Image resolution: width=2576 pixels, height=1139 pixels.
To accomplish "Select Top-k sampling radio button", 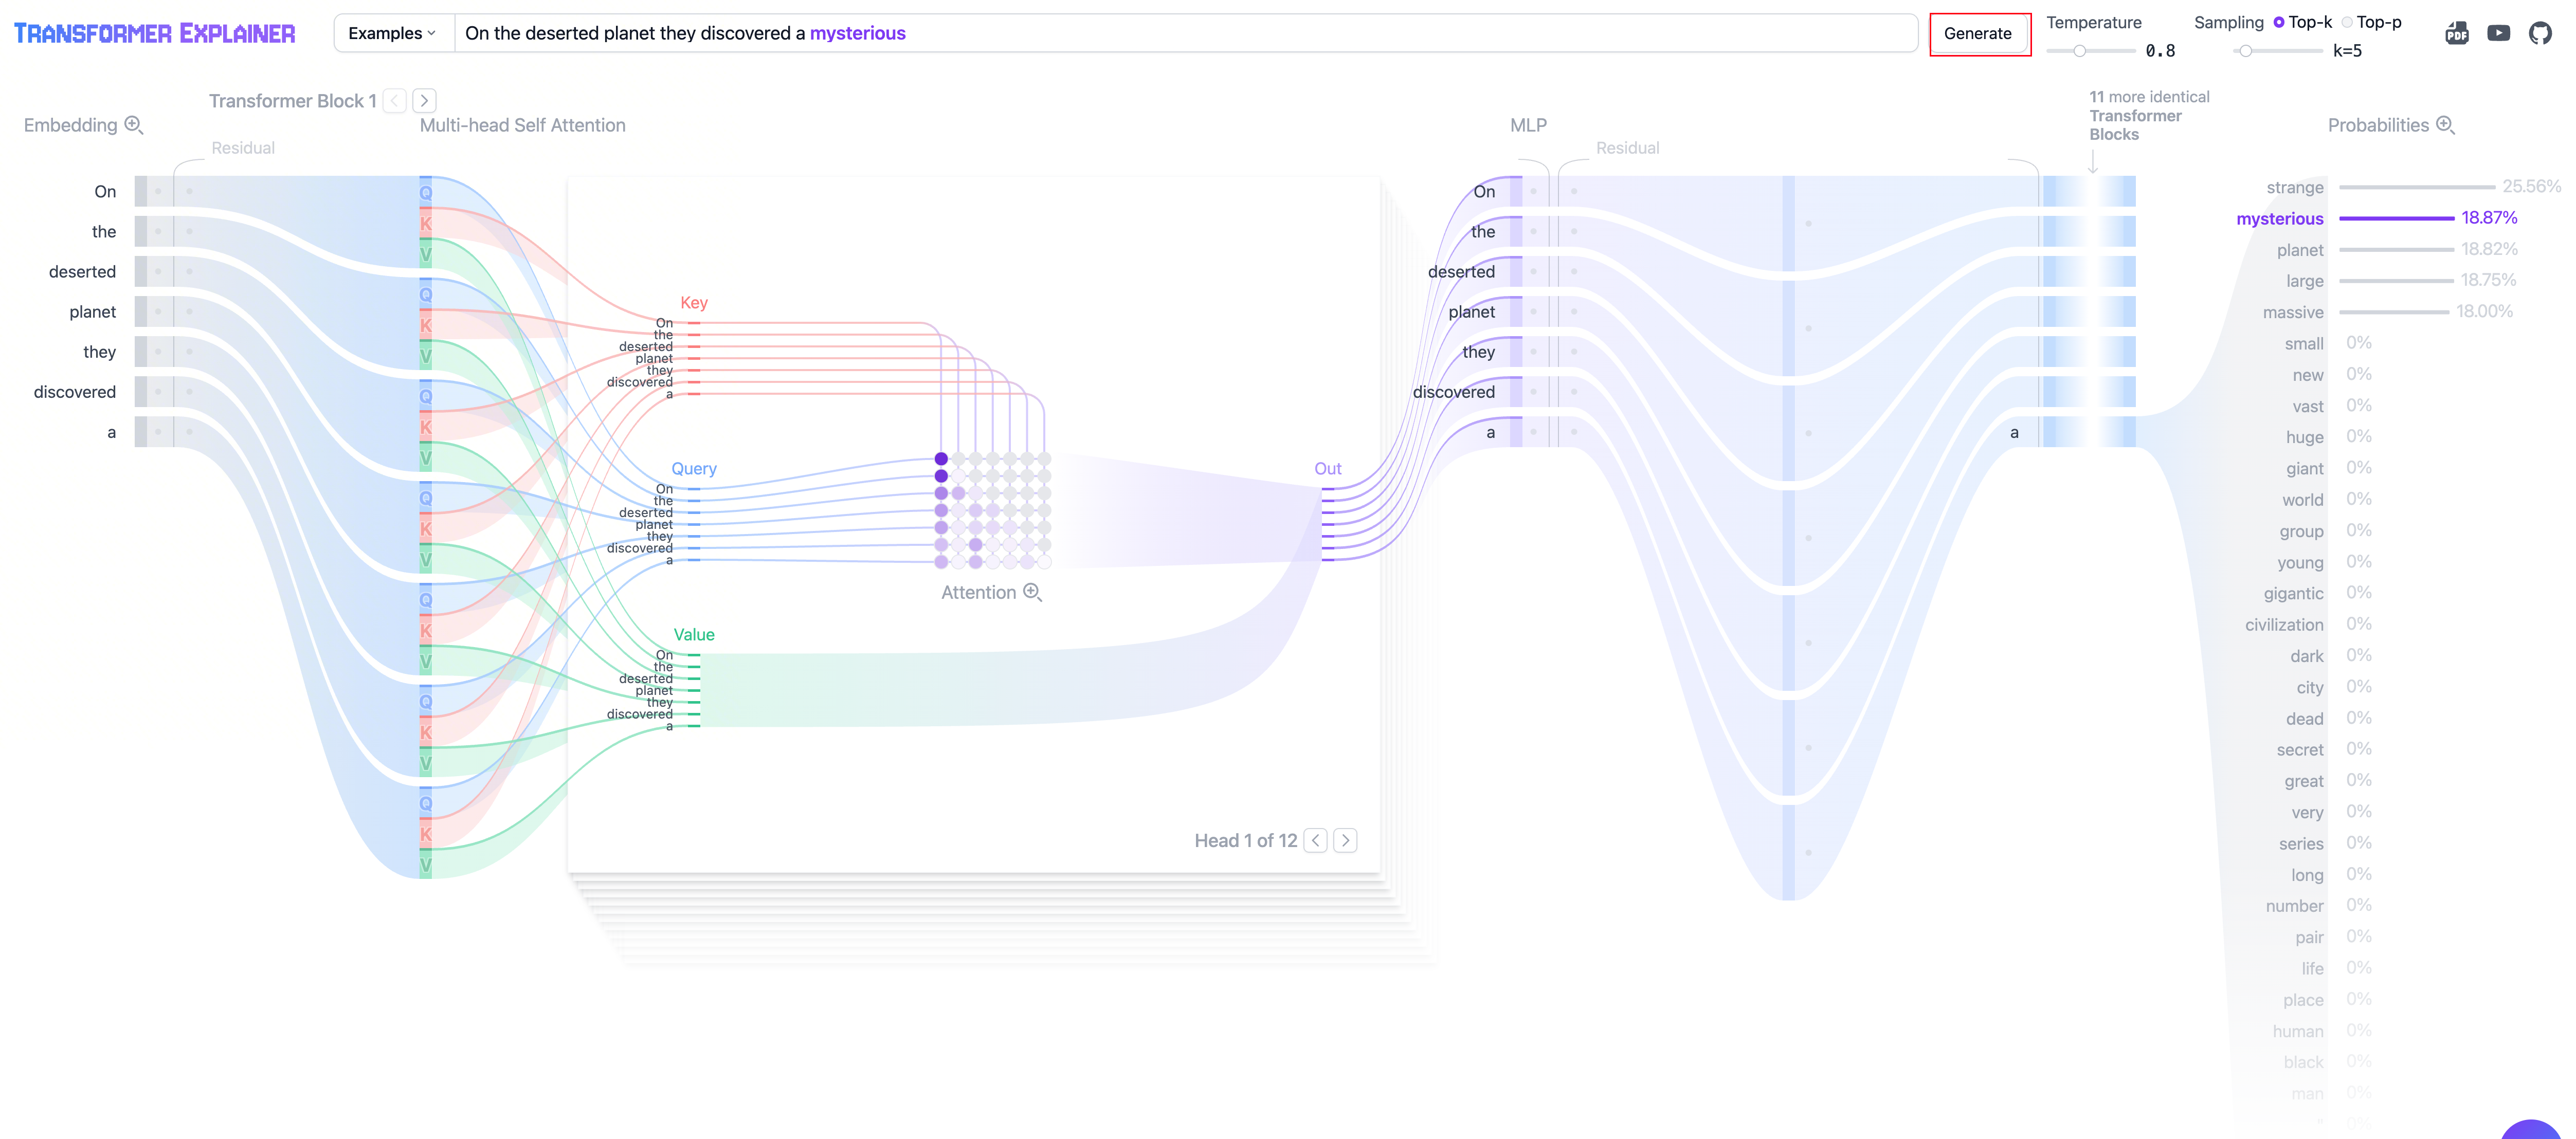I will pos(2279,22).
